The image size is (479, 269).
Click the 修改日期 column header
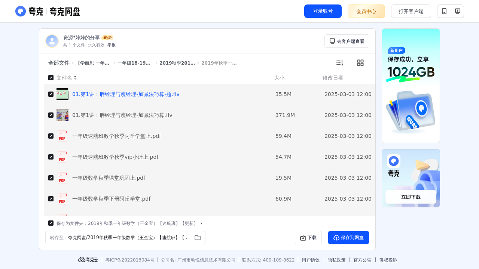(x=333, y=78)
